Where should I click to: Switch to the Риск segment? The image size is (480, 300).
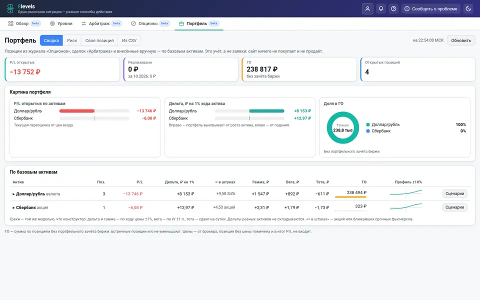coord(72,40)
